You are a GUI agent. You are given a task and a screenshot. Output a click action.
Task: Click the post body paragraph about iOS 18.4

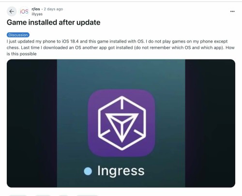[x=121, y=47]
